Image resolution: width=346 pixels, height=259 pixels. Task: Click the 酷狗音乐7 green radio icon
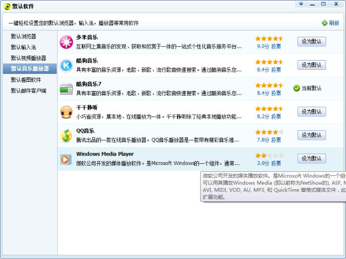point(66,88)
